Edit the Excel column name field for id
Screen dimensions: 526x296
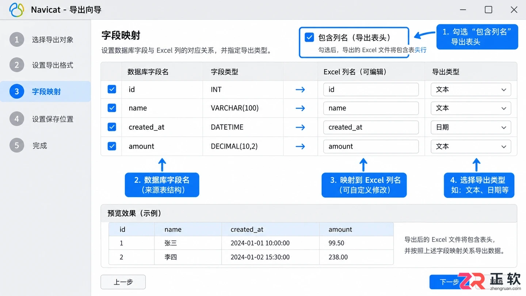coord(371,90)
